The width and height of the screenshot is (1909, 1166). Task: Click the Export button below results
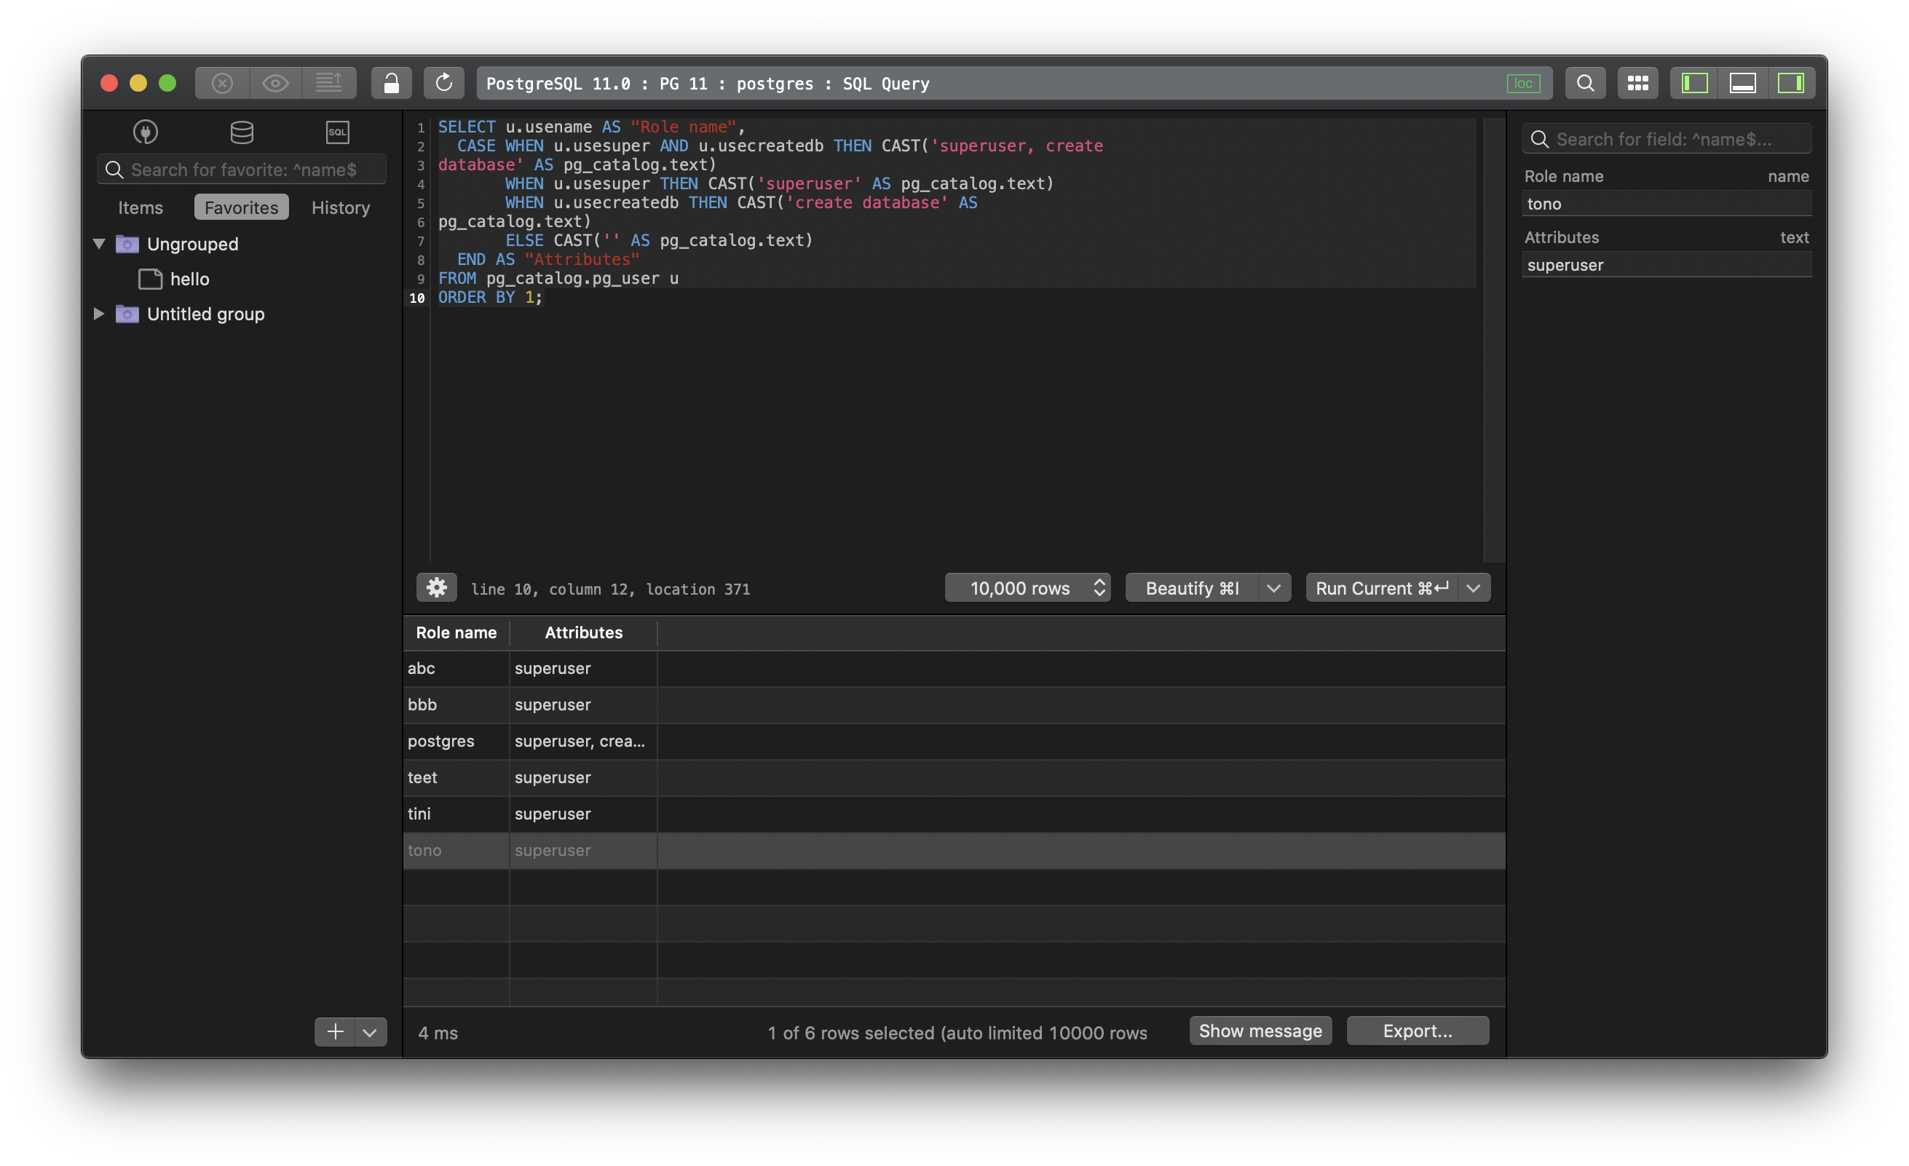(x=1417, y=1031)
